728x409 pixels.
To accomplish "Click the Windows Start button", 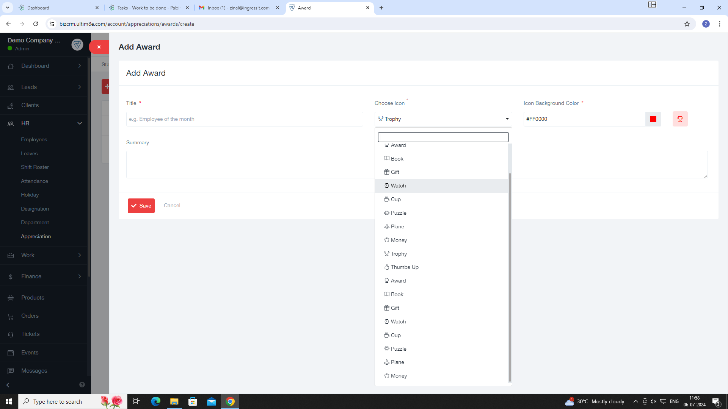I will (9, 401).
